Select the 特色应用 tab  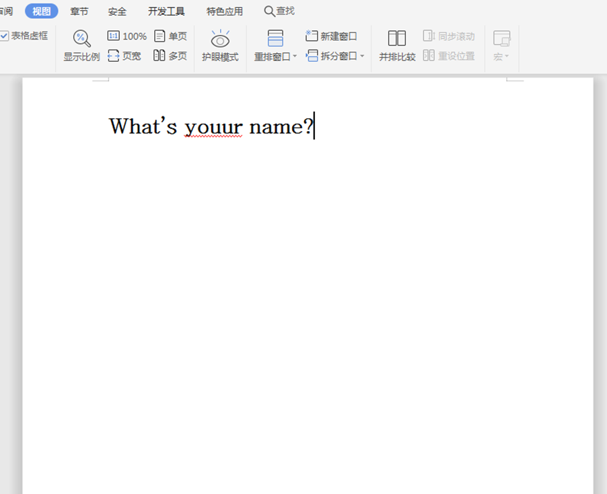click(x=225, y=11)
